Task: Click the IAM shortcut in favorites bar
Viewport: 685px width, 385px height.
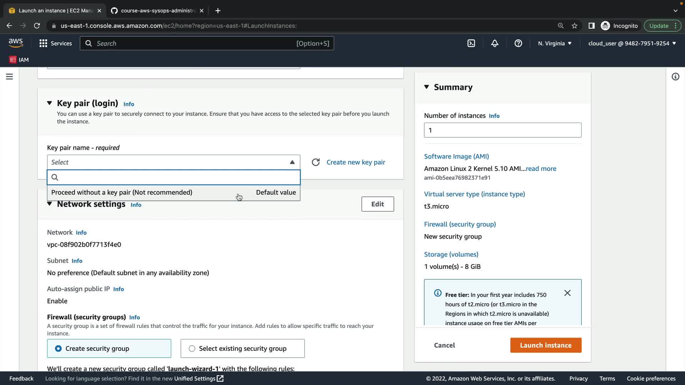Action: [x=19, y=60]
